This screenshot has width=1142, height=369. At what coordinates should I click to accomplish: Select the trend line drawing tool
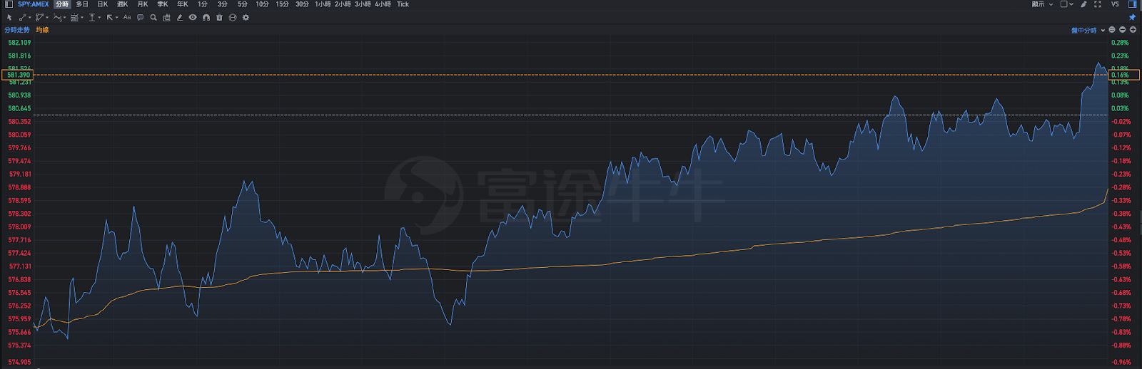(x=22, y=17)
